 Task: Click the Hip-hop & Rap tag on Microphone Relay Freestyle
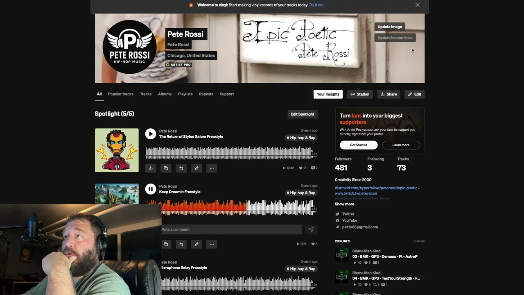click(301, 269)
